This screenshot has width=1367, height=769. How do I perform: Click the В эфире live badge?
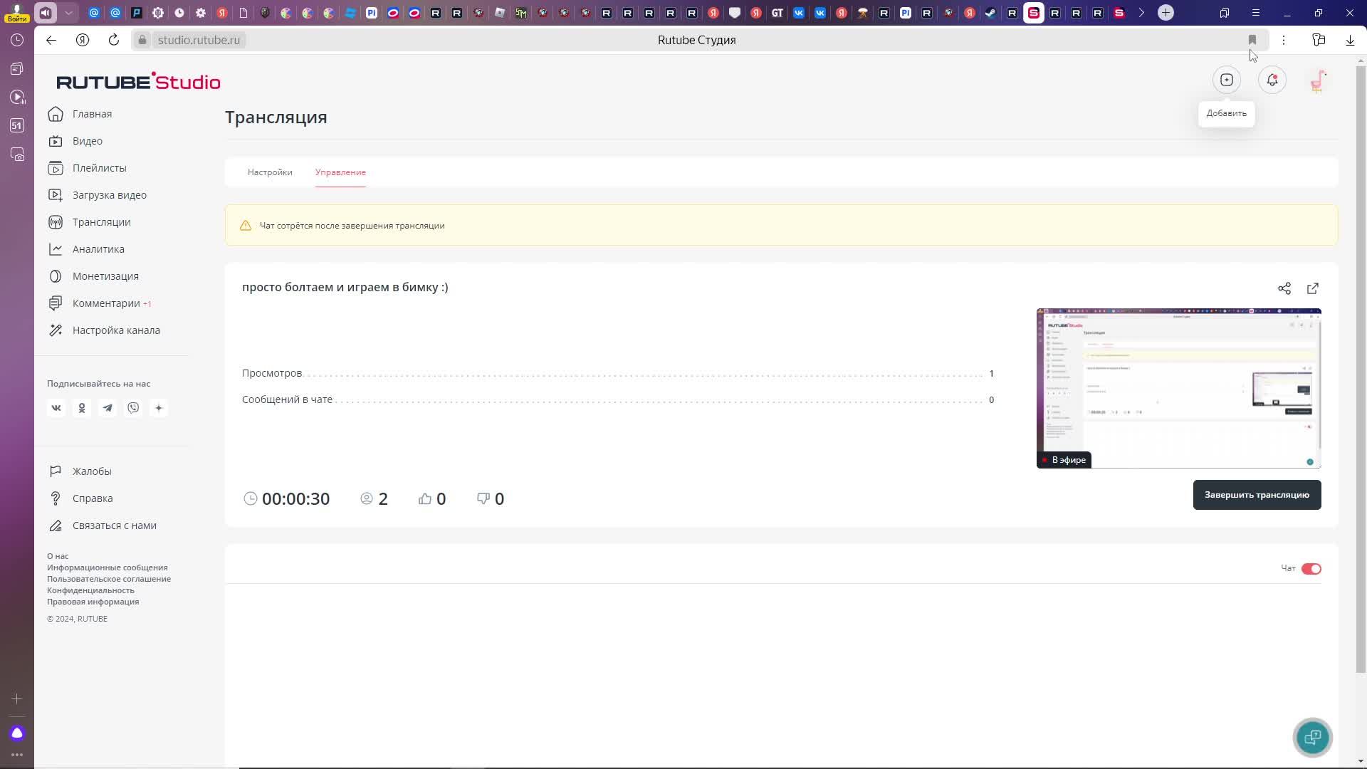click(1064, 460)
